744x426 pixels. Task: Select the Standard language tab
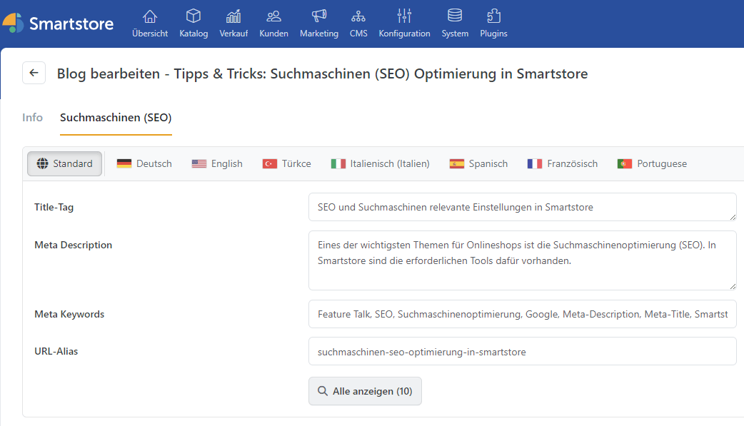(x=64, y=163)
